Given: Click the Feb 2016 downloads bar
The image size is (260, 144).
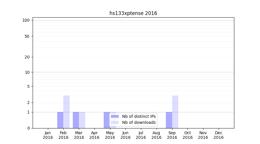Looking at the screenshot, I should click(66, 112).
